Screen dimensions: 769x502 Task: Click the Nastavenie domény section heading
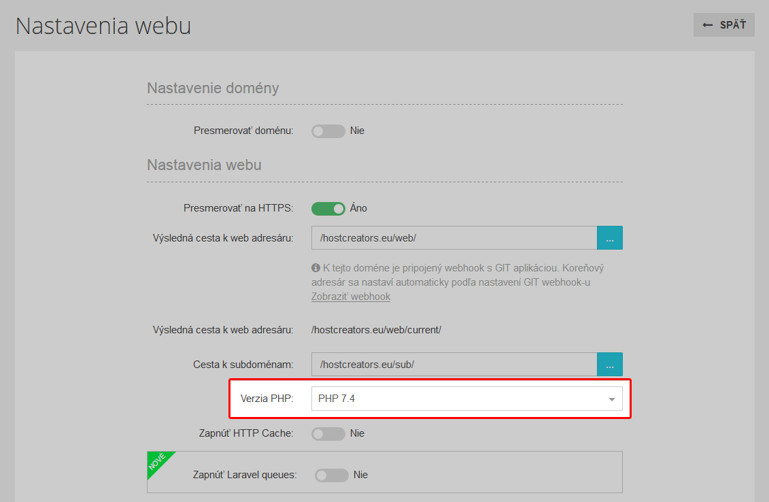213,88
